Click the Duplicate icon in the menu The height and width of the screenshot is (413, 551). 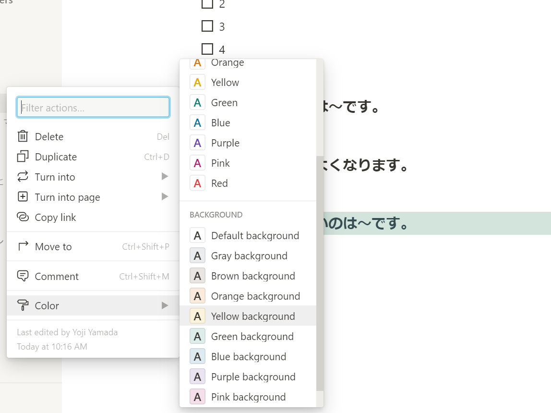23,157
